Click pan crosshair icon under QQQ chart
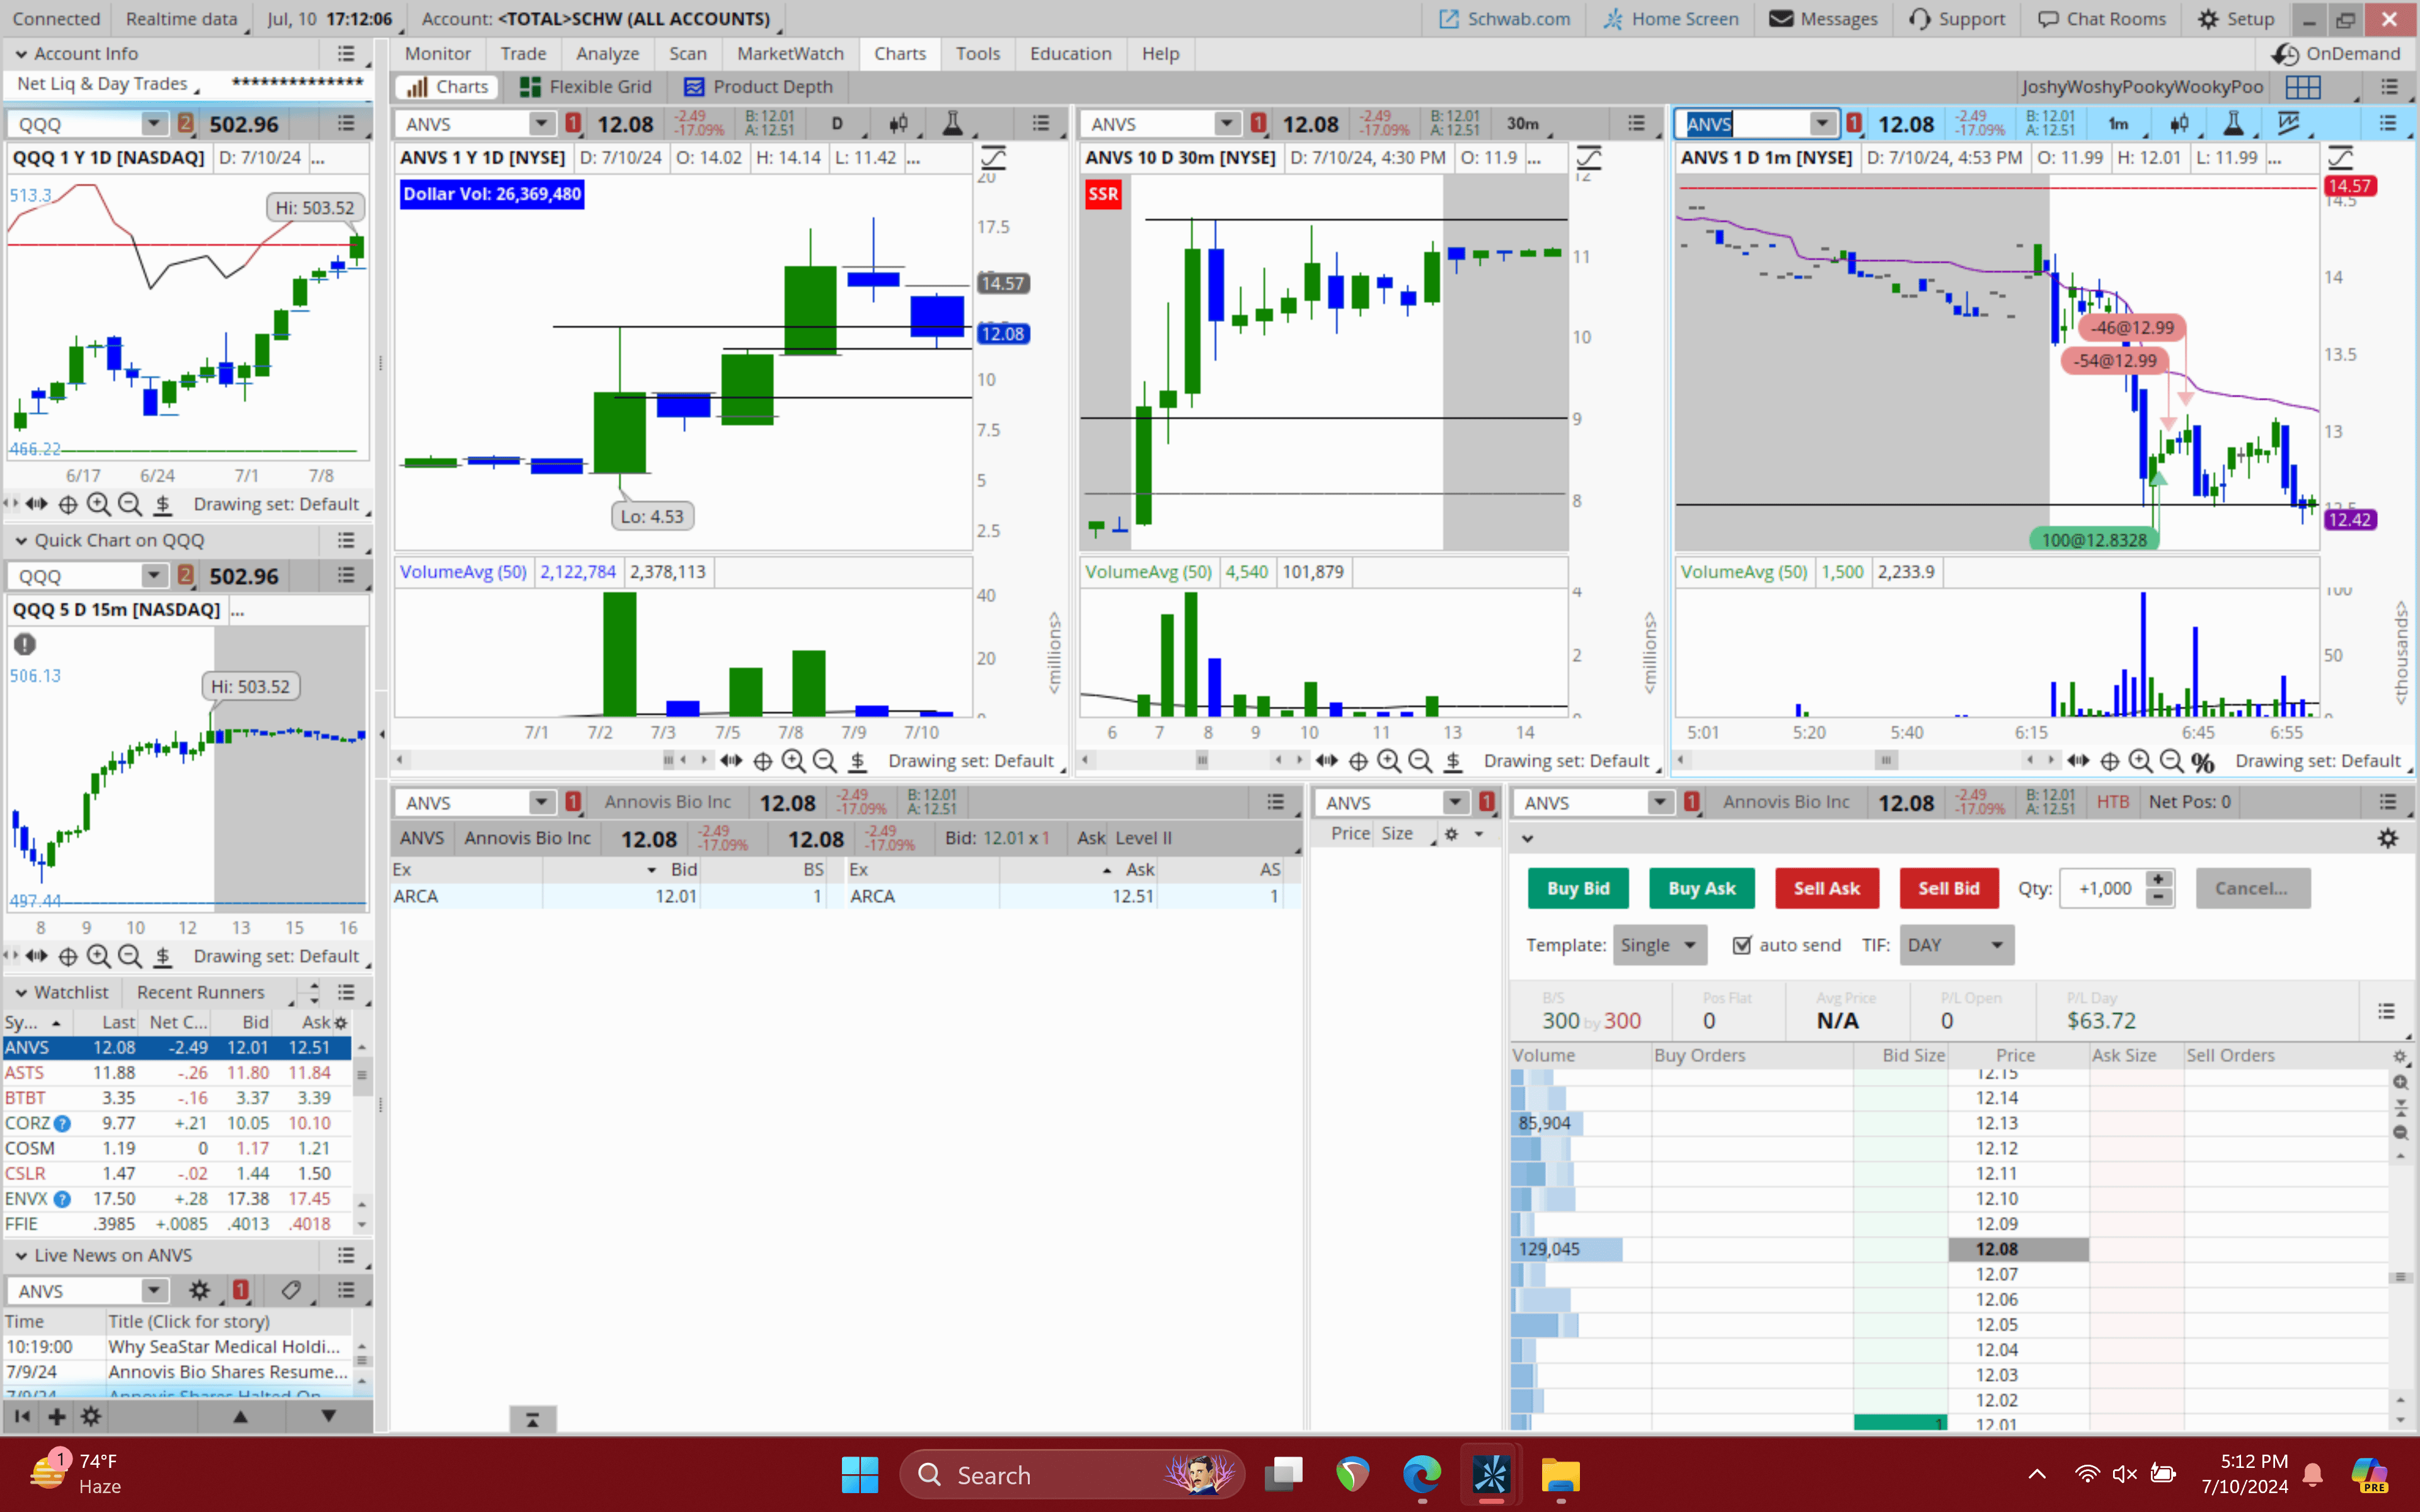 tap(68, 504)
